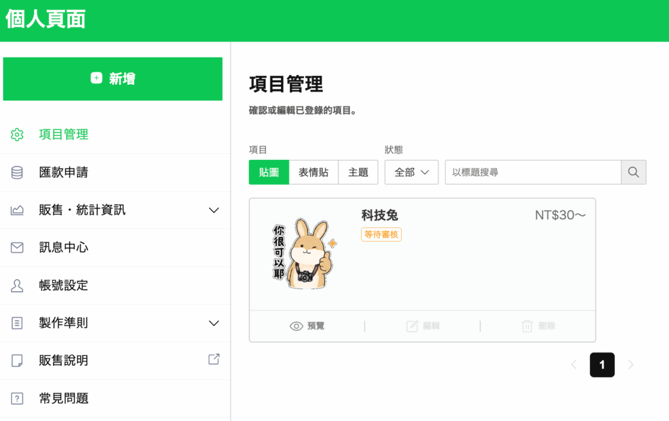Expand the 販售・統計資訊 chevron
Screen dimensions: 669x421
click(x=214, y=210)
